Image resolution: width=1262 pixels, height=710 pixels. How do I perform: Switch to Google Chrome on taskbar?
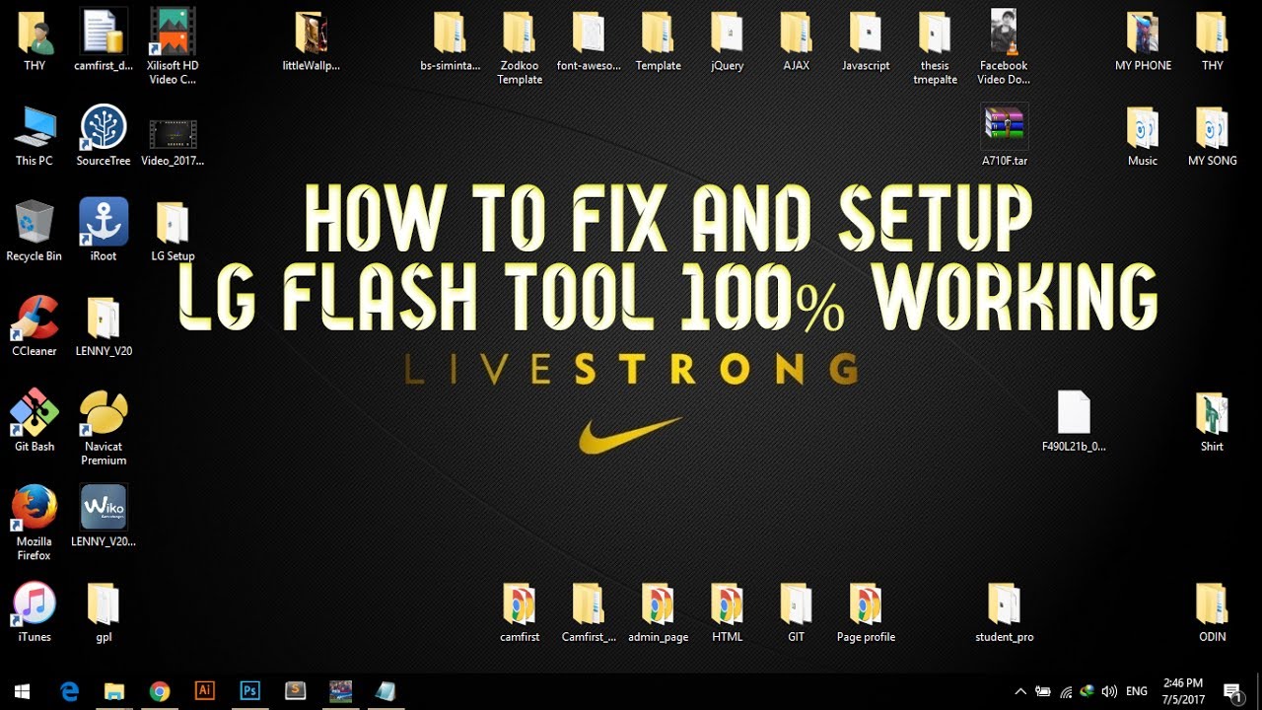(x=160, y=691)
